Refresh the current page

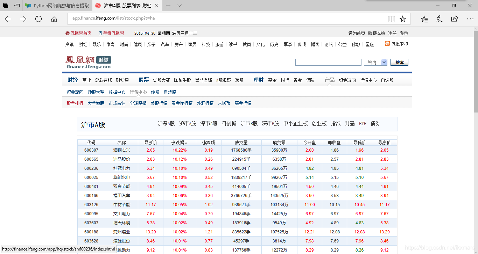click(38, 19)
